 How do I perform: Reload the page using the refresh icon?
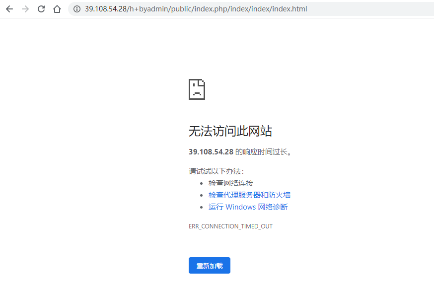41,9
